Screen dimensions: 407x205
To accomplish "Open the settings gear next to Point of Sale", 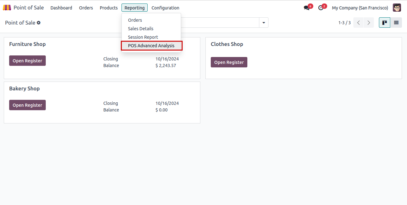I will point(39,23).
